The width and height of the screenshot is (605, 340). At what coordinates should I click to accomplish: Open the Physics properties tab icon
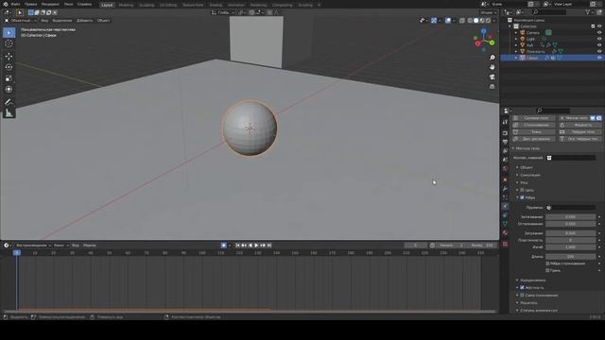point(505,206)
